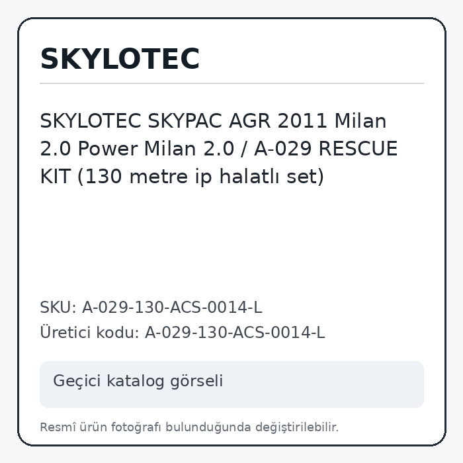Click the word 'bulunduğunda' in the footnote

click(208, 427)
